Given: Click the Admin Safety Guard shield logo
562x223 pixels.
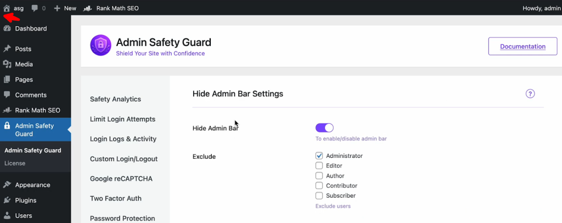Looking at the screenshot, I should 100,46.
